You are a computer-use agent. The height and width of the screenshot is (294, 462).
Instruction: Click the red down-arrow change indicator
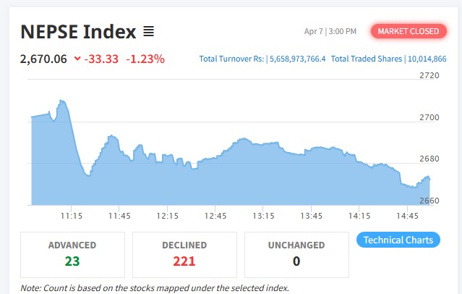click(77, 59)
